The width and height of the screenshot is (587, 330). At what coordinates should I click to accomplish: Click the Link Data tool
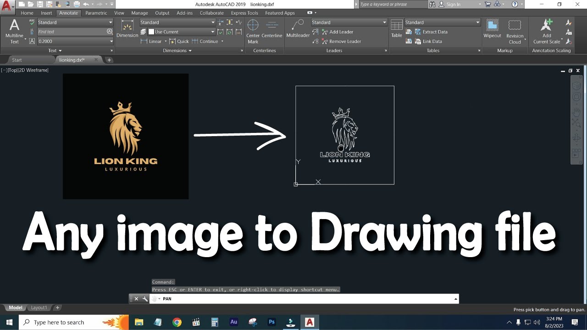pos(428,41)
